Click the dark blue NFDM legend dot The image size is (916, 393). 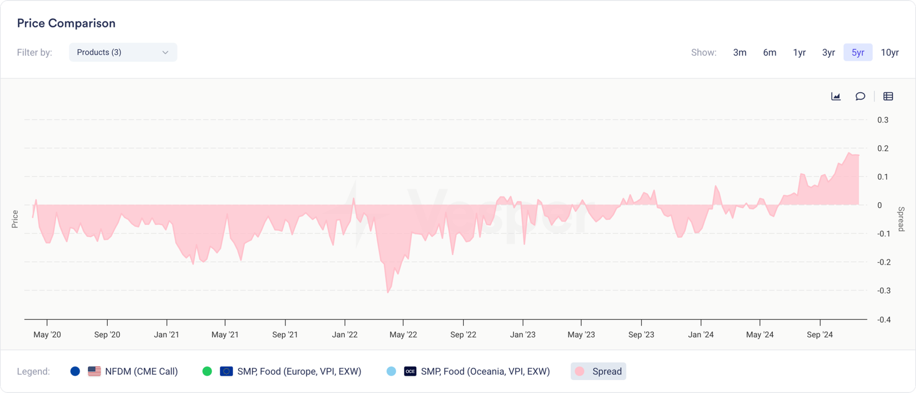click(75, 371)
